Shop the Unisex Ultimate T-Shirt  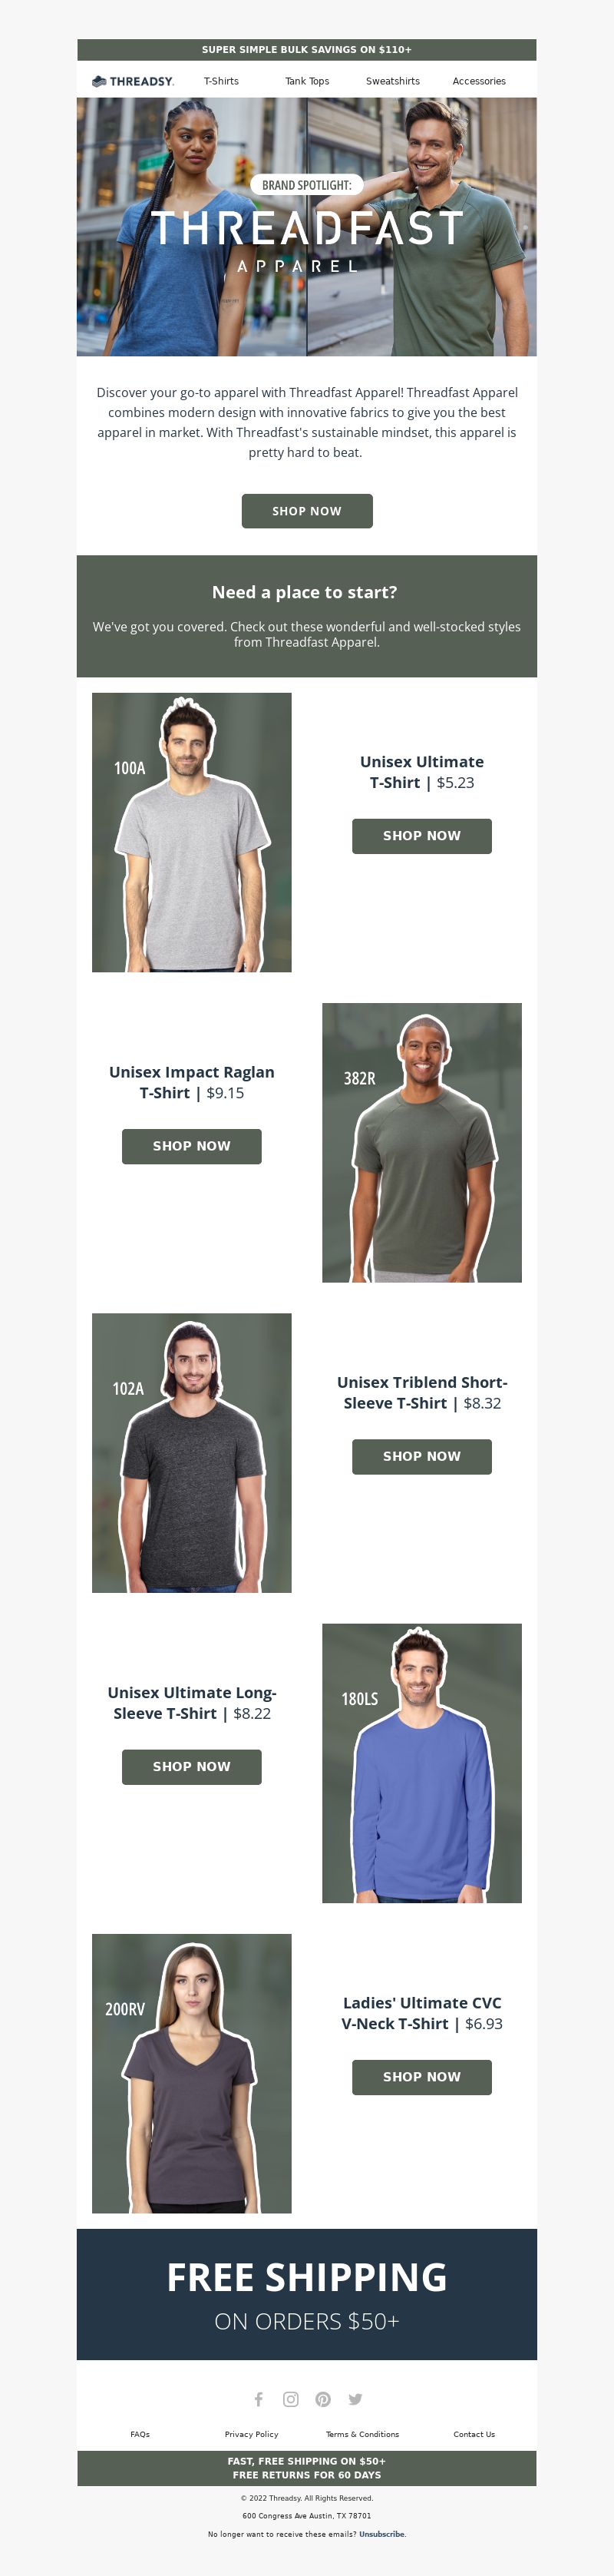tap(422, 836)
